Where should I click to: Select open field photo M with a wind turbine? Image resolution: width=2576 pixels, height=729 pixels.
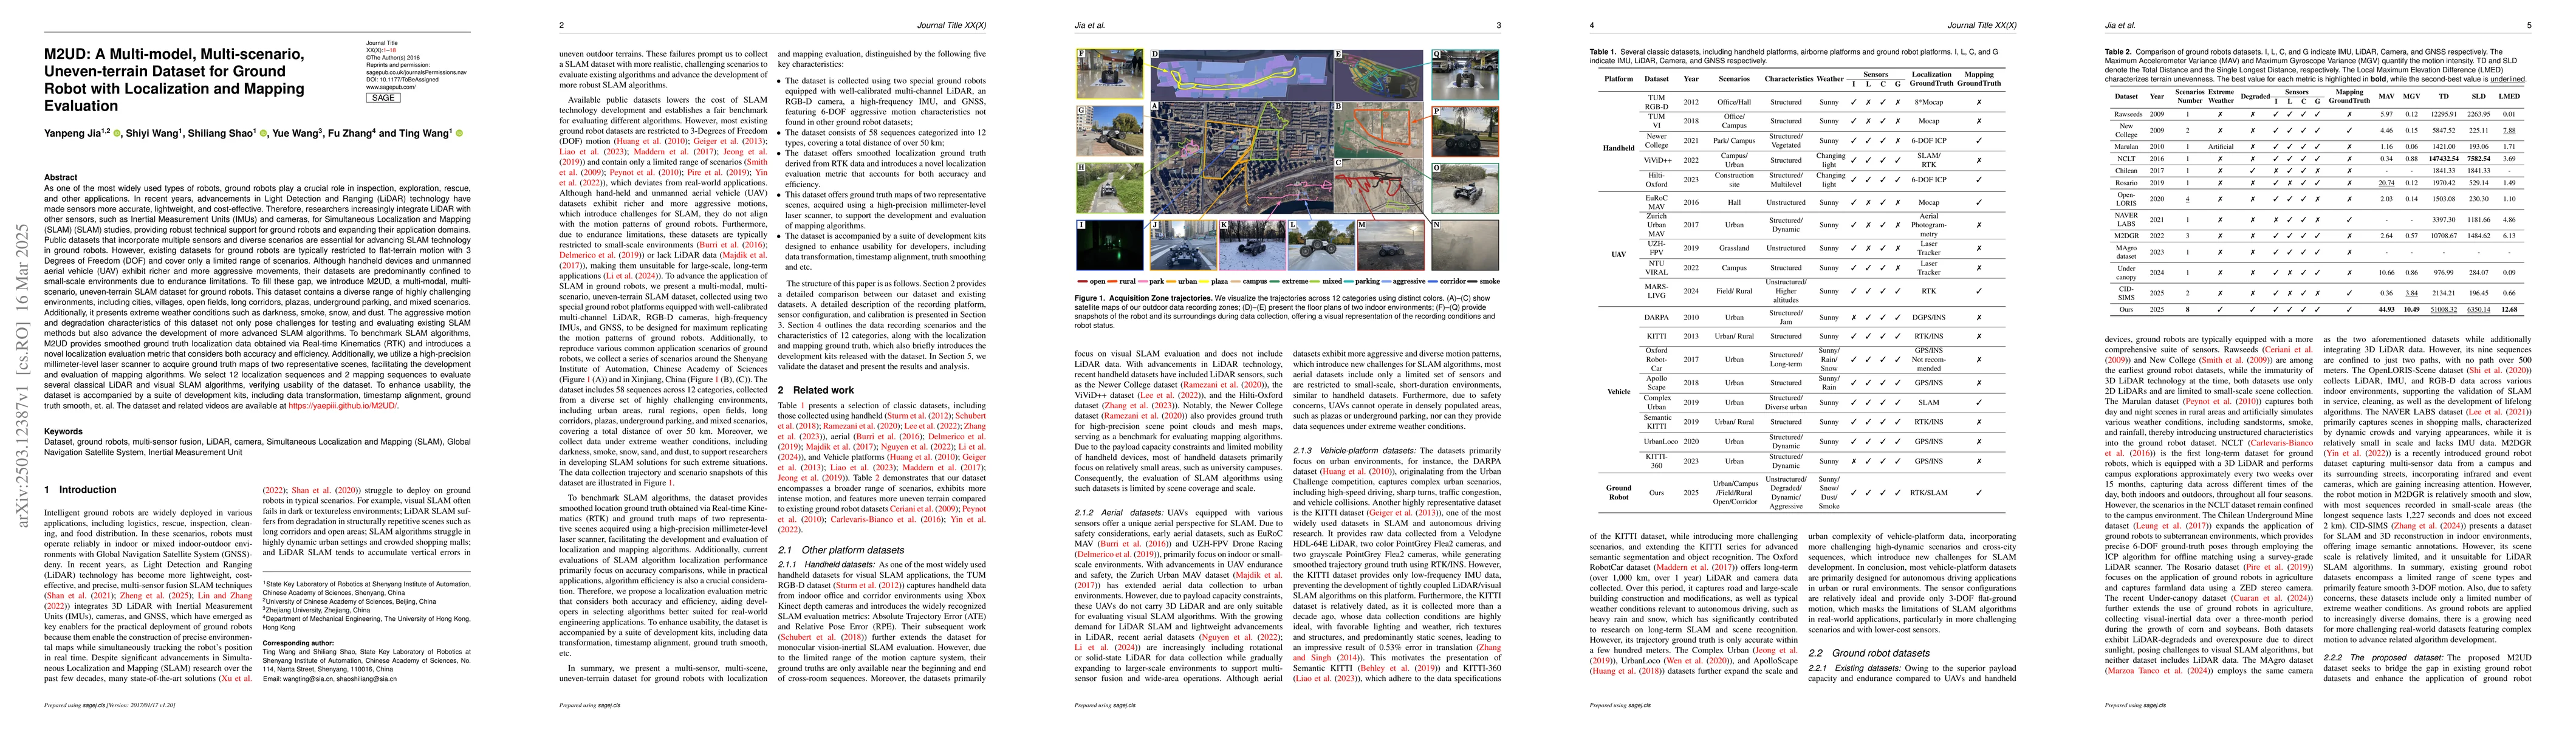point(1390,245)
